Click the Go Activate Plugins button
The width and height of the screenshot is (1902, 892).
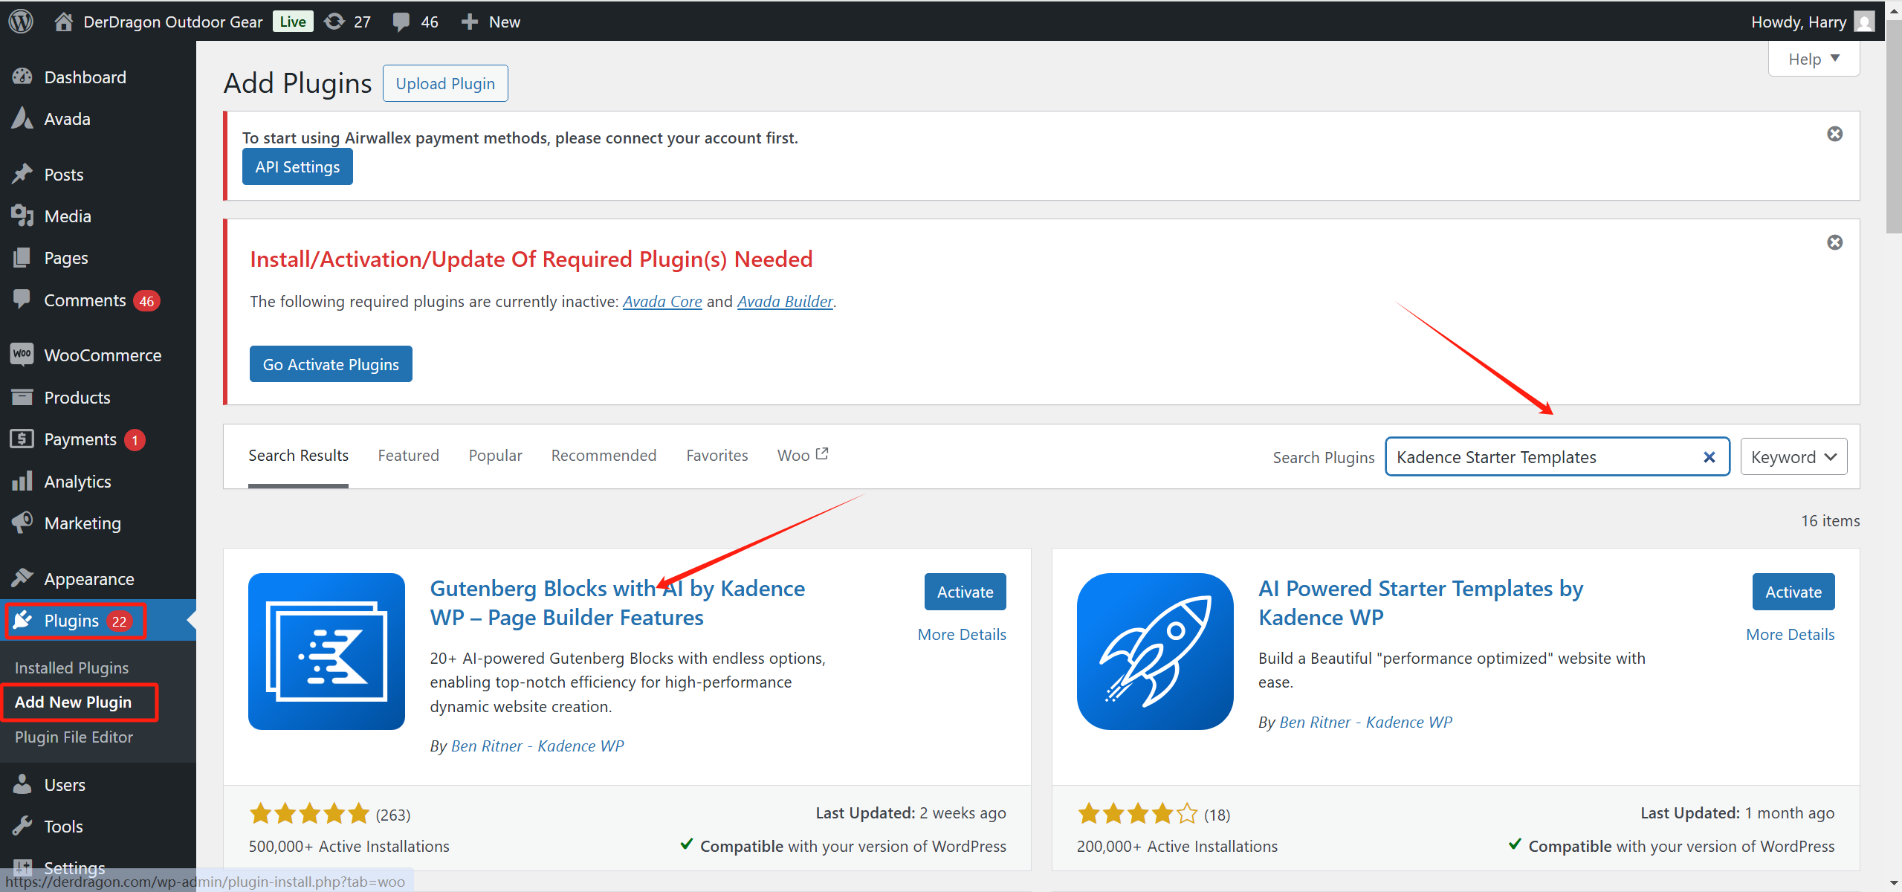331,363
